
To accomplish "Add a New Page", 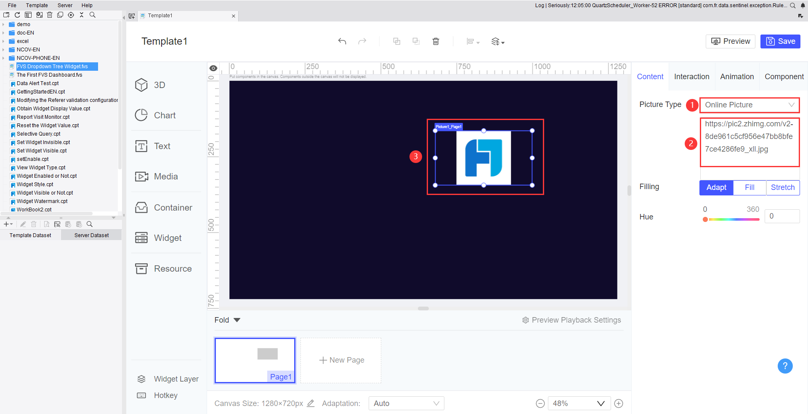I will (x=341, y=361).
